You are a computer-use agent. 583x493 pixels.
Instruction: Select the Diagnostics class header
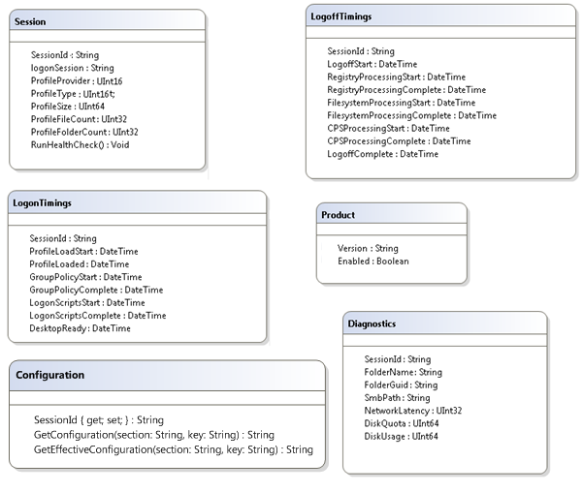(x=371, y=324)
